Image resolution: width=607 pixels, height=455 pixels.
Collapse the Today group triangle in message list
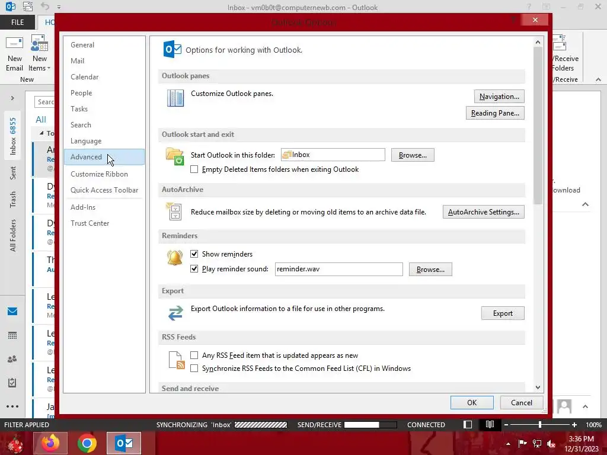pyautogui.click(x=41, y=133)
